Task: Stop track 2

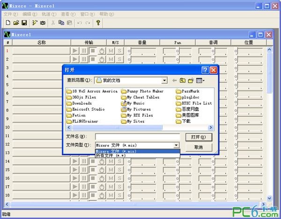Action: click(93, 59)
